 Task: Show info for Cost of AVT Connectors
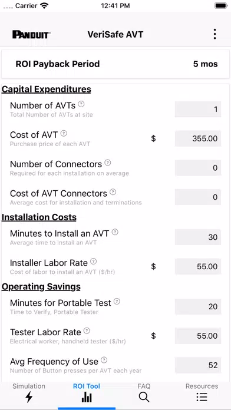(x=113, y=192)
